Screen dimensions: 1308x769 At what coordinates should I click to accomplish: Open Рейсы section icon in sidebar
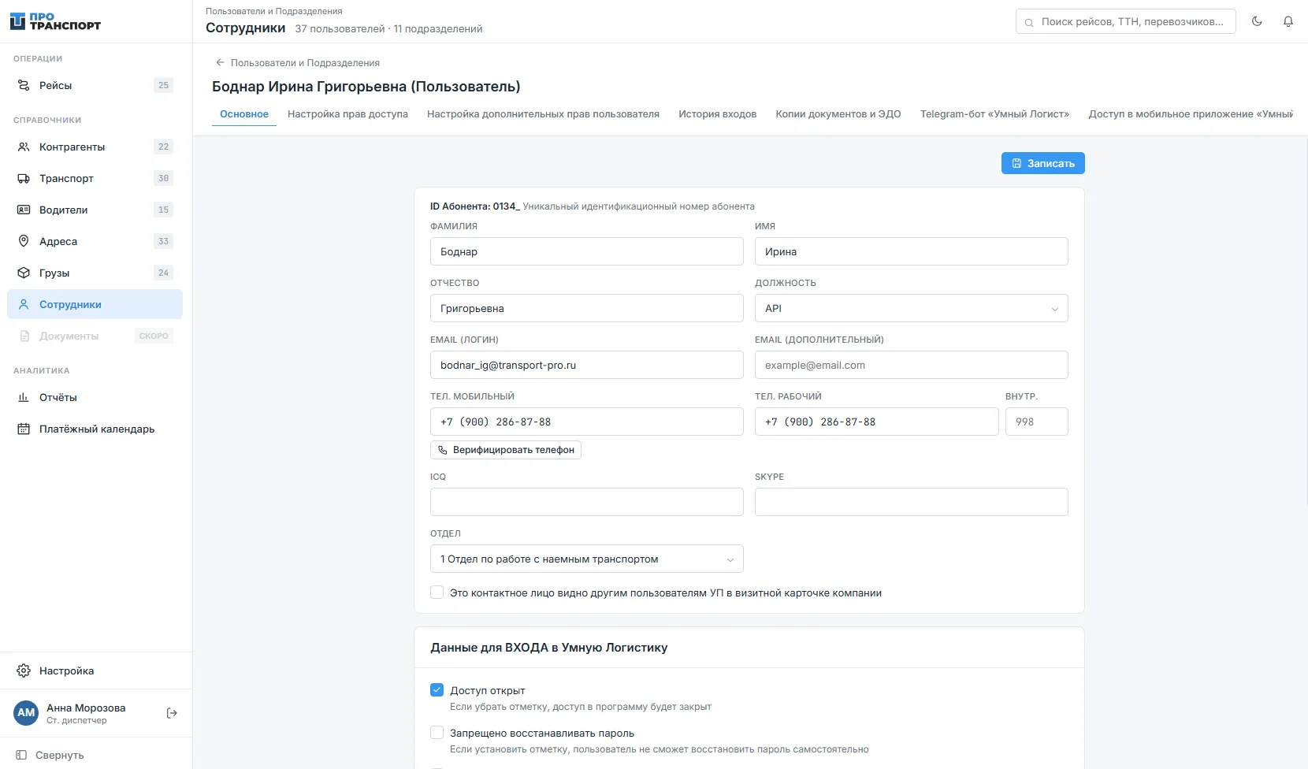pos(24,85)
